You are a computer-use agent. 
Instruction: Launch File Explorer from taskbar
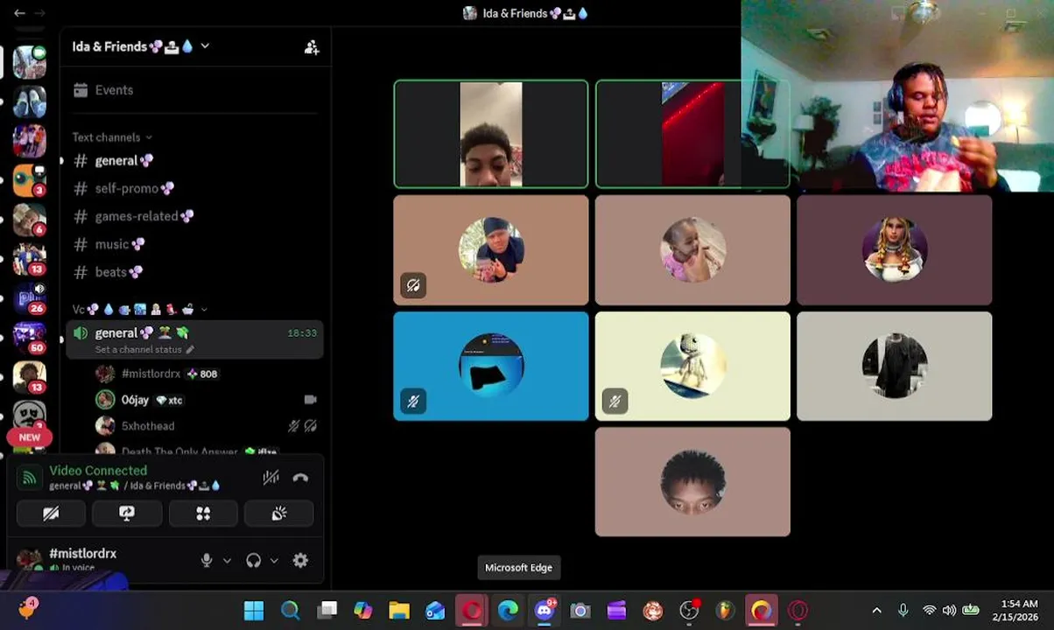coord(399,610)
